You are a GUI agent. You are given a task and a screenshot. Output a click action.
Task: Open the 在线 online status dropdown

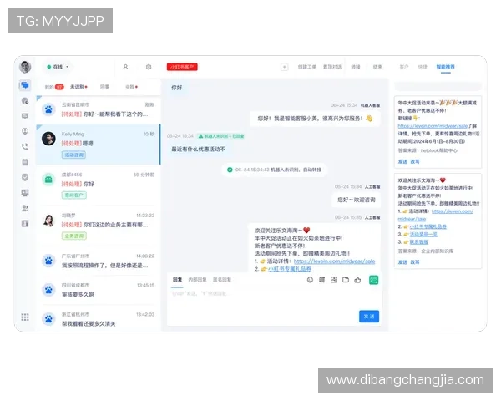pyautogui.click(x=58, y=67)
